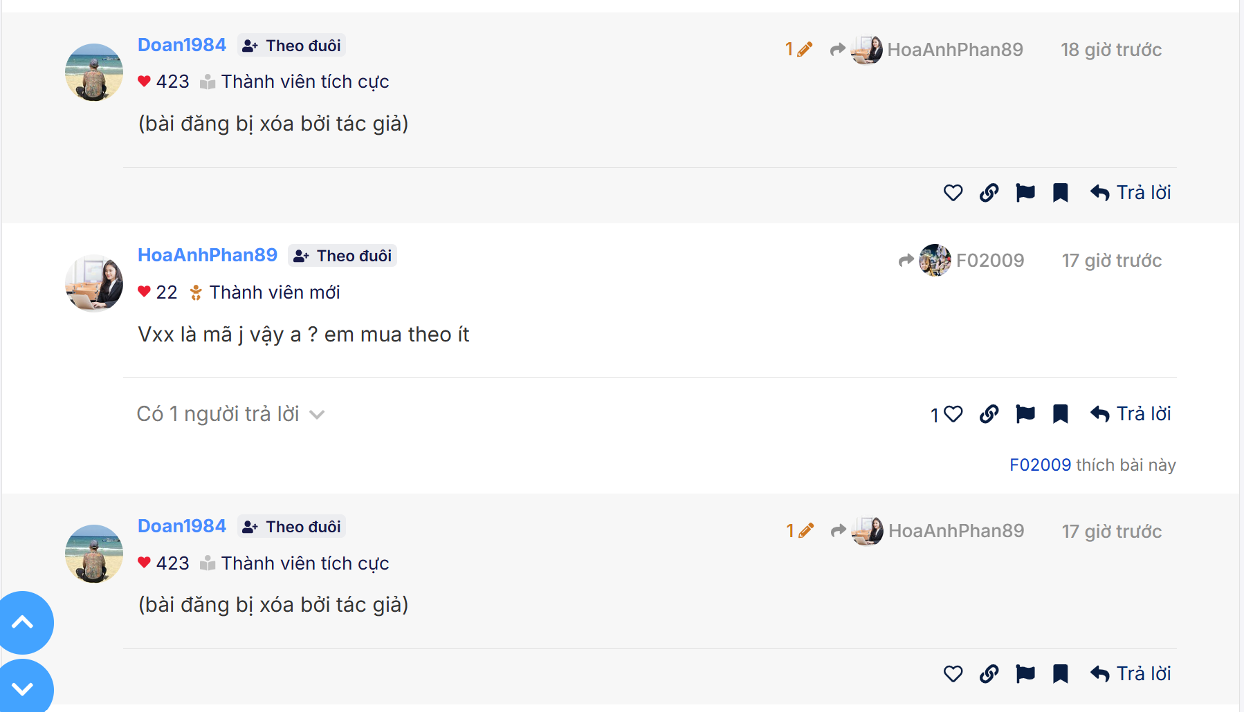Like the last Doan1984 deleted post
This screenshot has width=1244, height=712.
pyautogui.click(x=953, y=674)
